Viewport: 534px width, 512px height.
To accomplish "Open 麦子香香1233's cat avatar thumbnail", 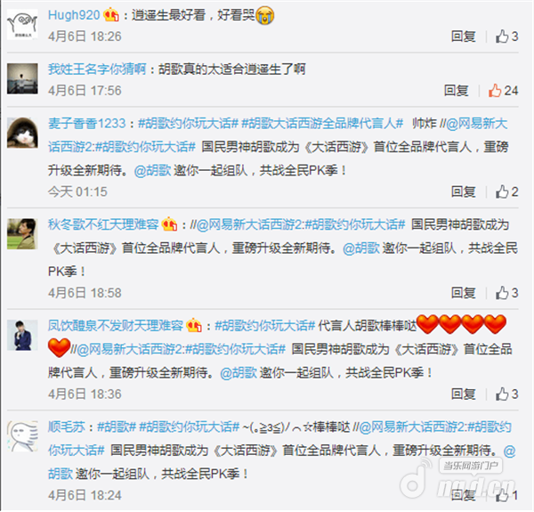I will pyautogui.click(x=22, y=133).
